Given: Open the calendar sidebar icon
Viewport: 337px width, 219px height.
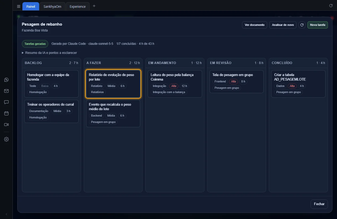Looking at the screenshot, I should pos(6,113).
